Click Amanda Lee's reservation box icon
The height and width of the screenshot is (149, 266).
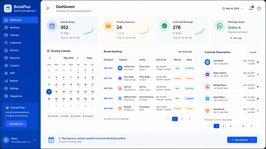click(207, 111)
